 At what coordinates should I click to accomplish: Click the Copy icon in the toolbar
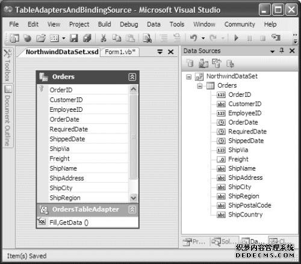(x=117, y=38)
